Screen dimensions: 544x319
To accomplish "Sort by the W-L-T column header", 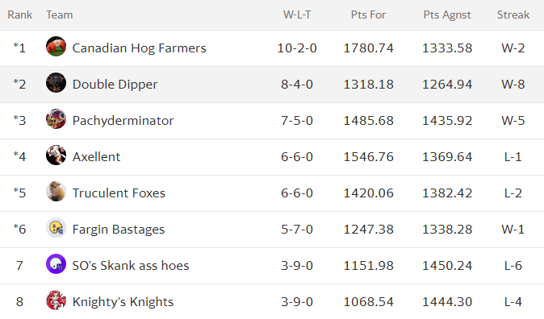I will click(297, 14).
